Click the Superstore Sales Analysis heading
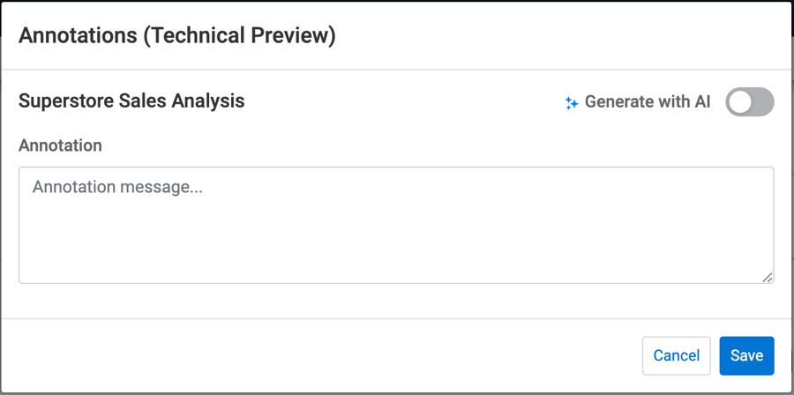The image size is (794, 395). (x=131, y=101)
